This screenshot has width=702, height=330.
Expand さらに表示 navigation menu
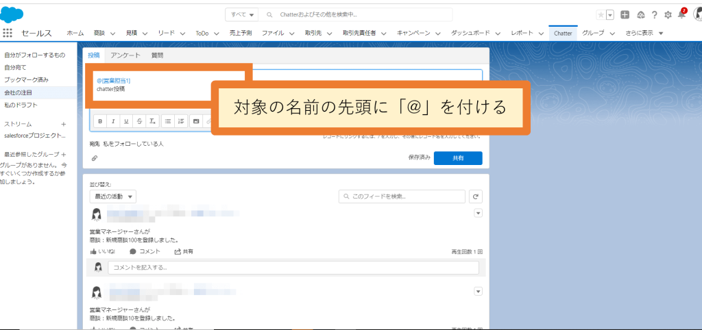(644, 33)
